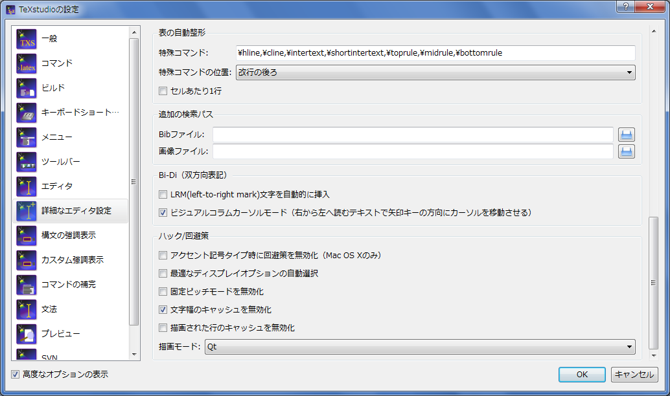Open the 一般 settings category icon
The width and height of the screenshot is (670, 396).
click(x=27, y=39)
